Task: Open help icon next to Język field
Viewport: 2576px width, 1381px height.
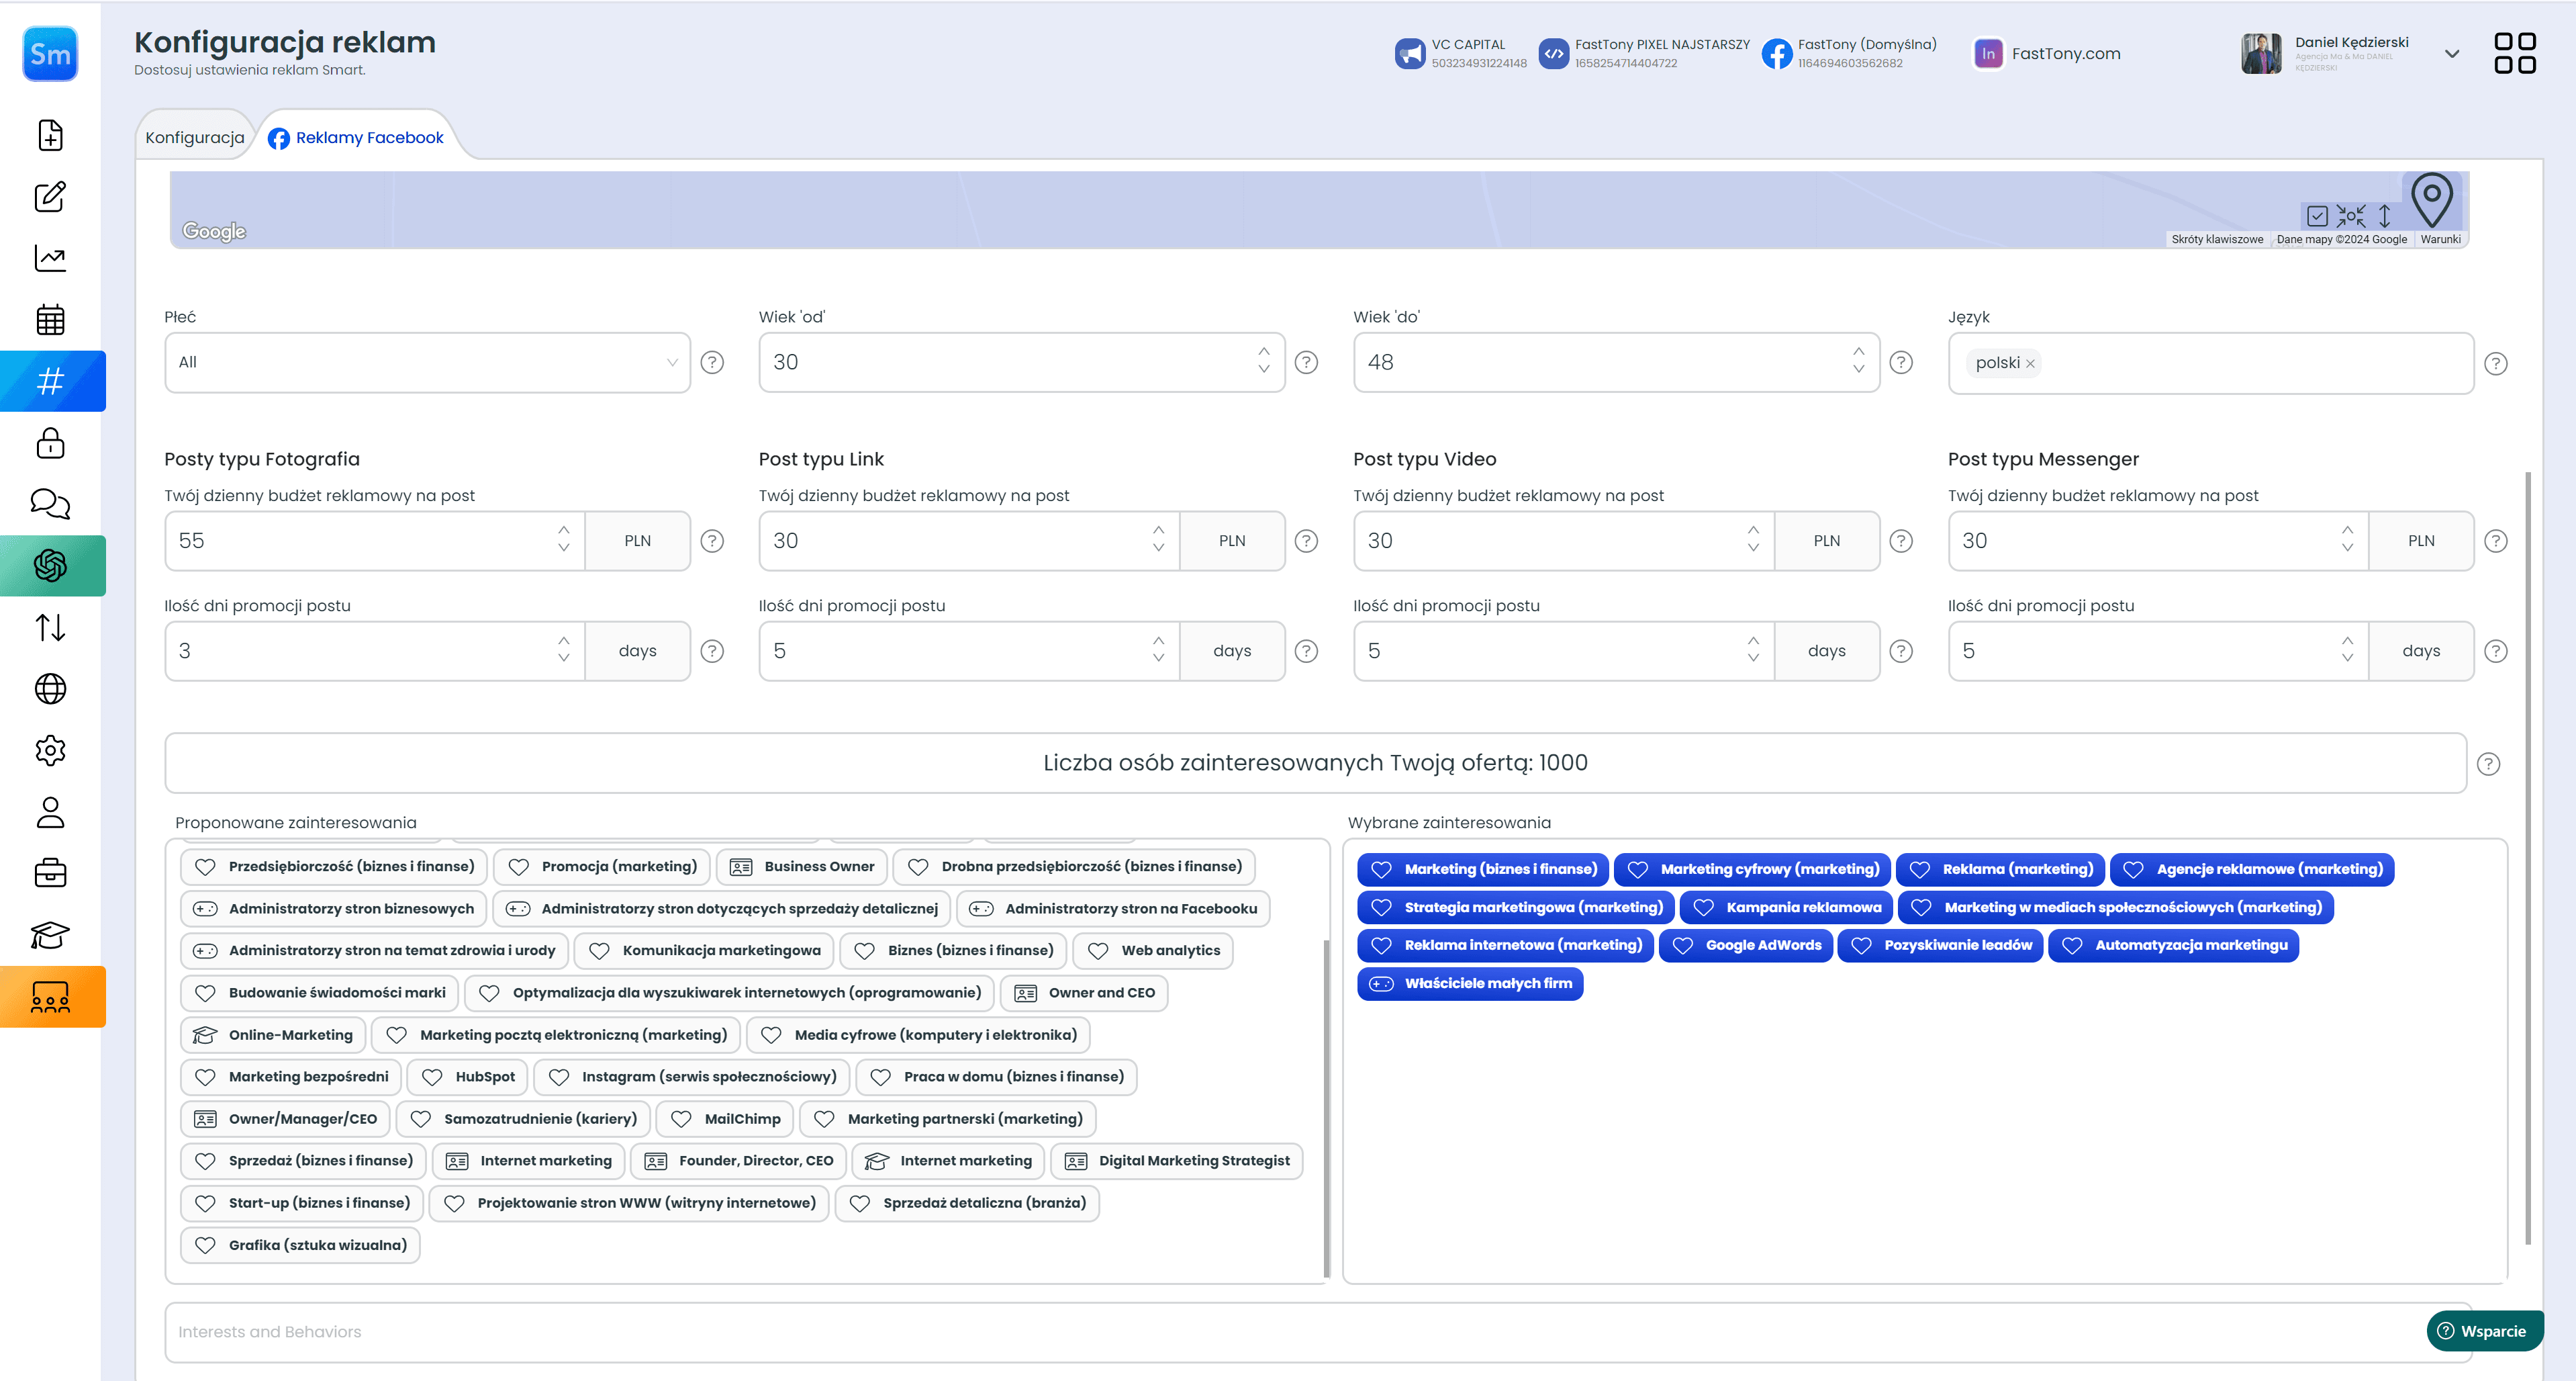Action: (2496, 363)
